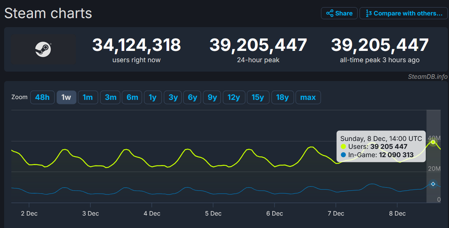Click the Zoom label beside range buttons
Image resolution: width=449 pixels, height=228 pixels.
[20, 97]
